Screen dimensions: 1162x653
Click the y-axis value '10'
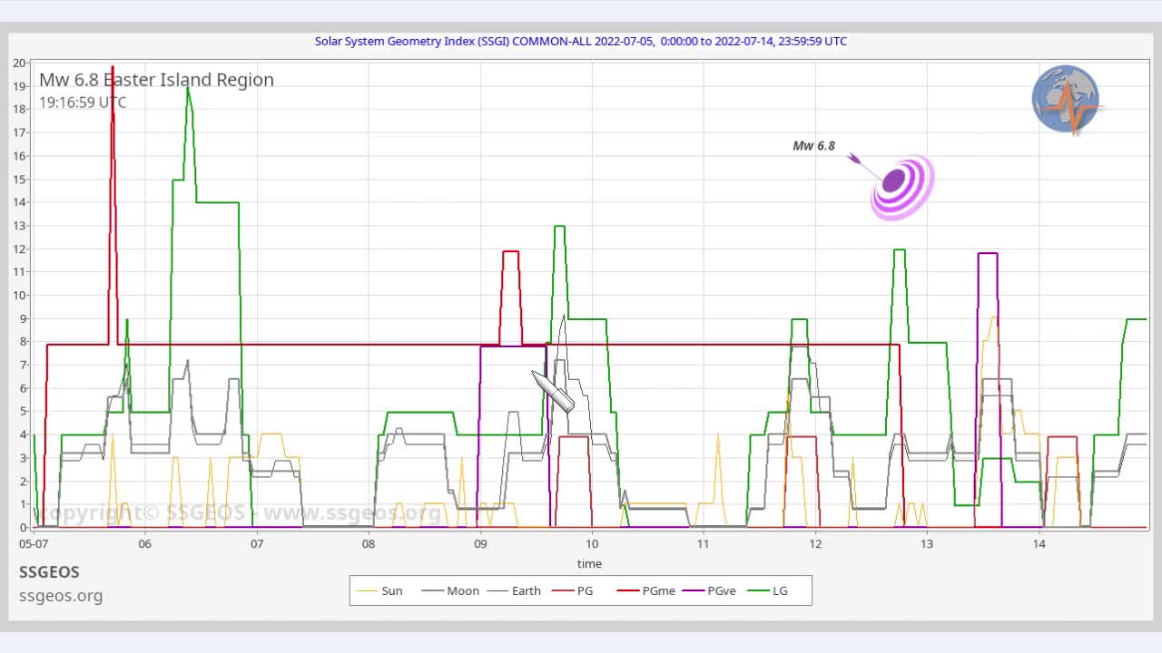click(19, 295)
